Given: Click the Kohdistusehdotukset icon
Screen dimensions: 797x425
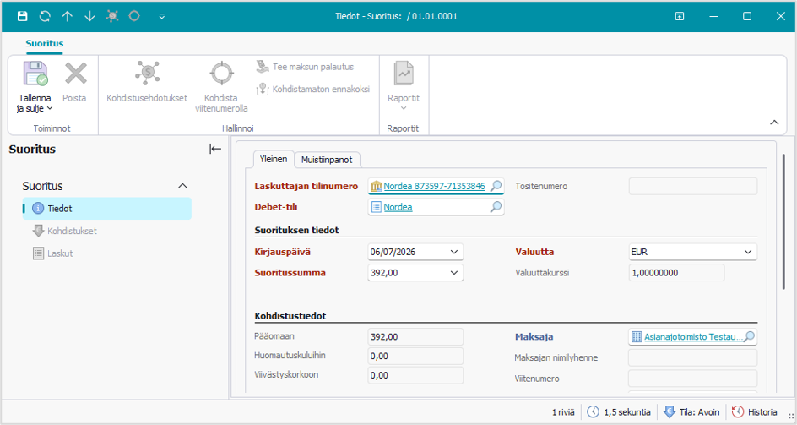Looking at the screenshot, I should [147, 73].
